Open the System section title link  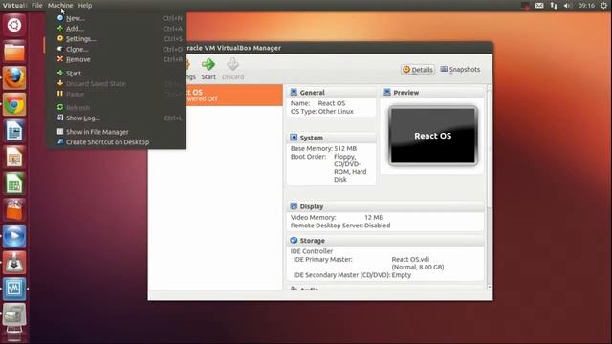tap(312, 138)
